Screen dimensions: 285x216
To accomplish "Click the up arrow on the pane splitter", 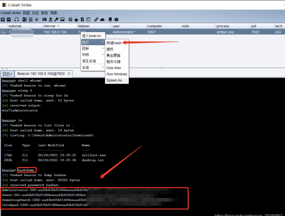I will click(x=3, y=69).
